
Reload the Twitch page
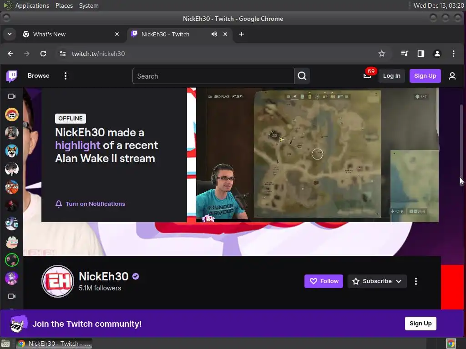43,54
